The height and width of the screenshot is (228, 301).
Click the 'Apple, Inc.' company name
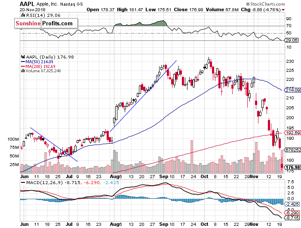pyautogui.click(x=47, y=4)
